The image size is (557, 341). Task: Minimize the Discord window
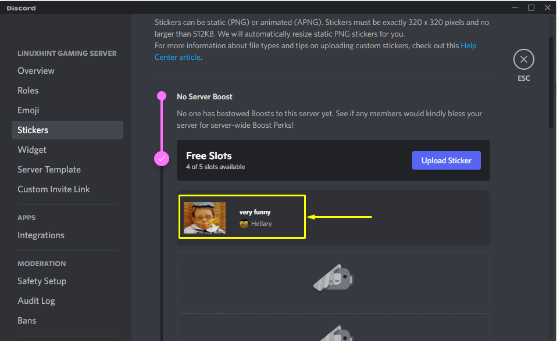515,8
